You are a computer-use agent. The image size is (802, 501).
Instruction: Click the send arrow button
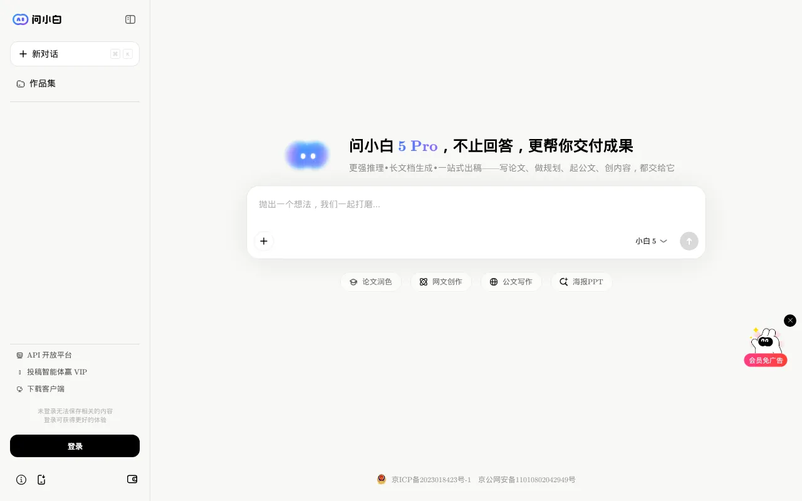click(x=689, y=241)
